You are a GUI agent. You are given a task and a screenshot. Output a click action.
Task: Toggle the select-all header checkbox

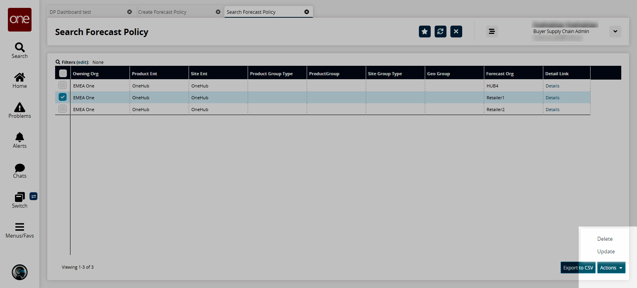pyautogui.click(x=63, y=73)
